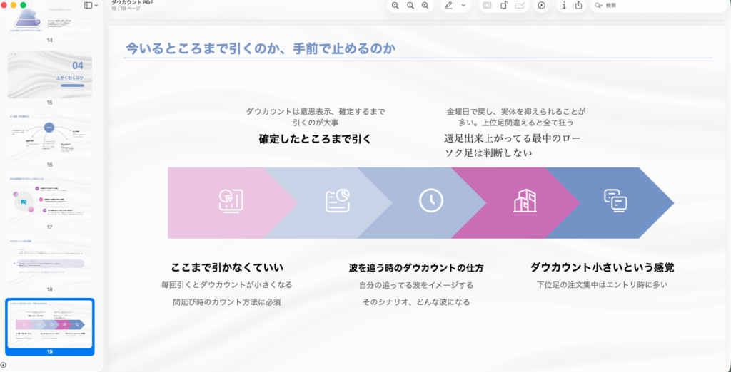
Task: Rotate the page with the rotate icon
Action: (x=504, y=6)
